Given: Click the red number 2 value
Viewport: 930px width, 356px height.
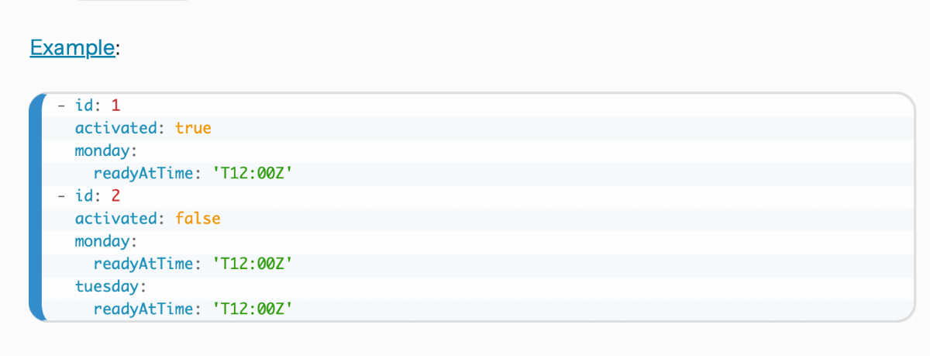Looking at the screenshot, I should coord(116,195).
